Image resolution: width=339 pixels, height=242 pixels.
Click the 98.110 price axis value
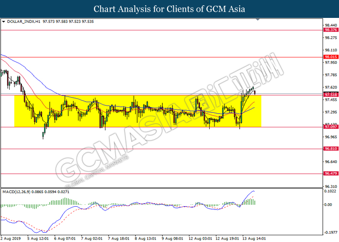(331, 50)
